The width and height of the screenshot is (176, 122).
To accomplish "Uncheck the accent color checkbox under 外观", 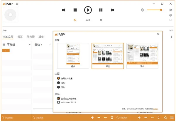I will pos(58,99).
